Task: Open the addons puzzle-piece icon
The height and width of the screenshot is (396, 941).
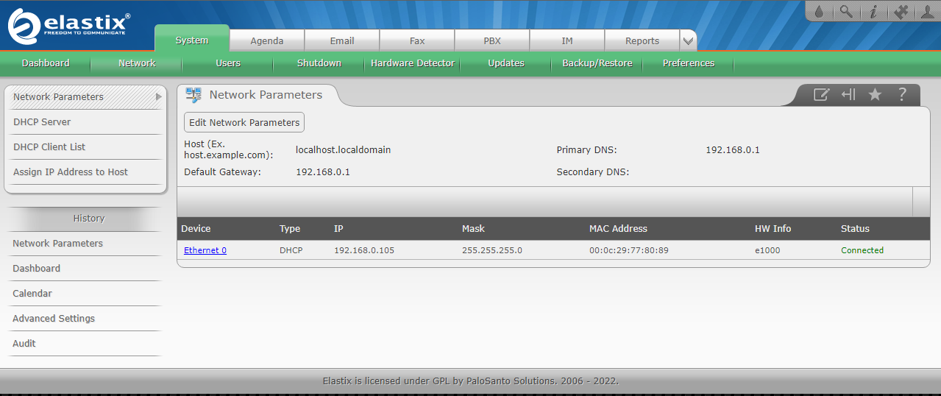Action: click(901, 11)
